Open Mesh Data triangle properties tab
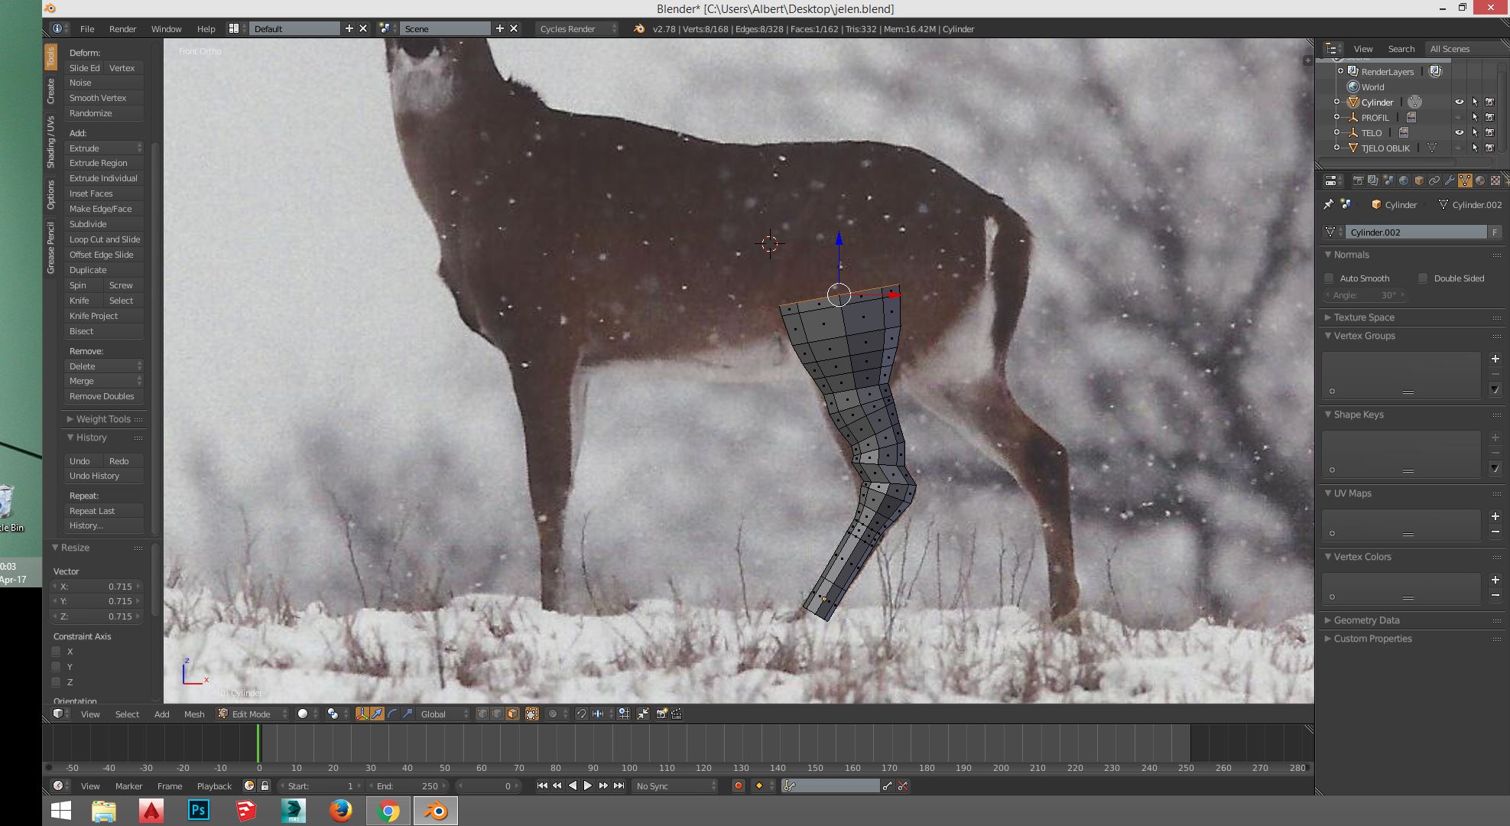Viewport: 1510px width, 826px height. click(x=1465, y=180)
